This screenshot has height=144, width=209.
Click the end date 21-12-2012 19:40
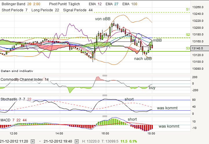[x=58, y=141]
